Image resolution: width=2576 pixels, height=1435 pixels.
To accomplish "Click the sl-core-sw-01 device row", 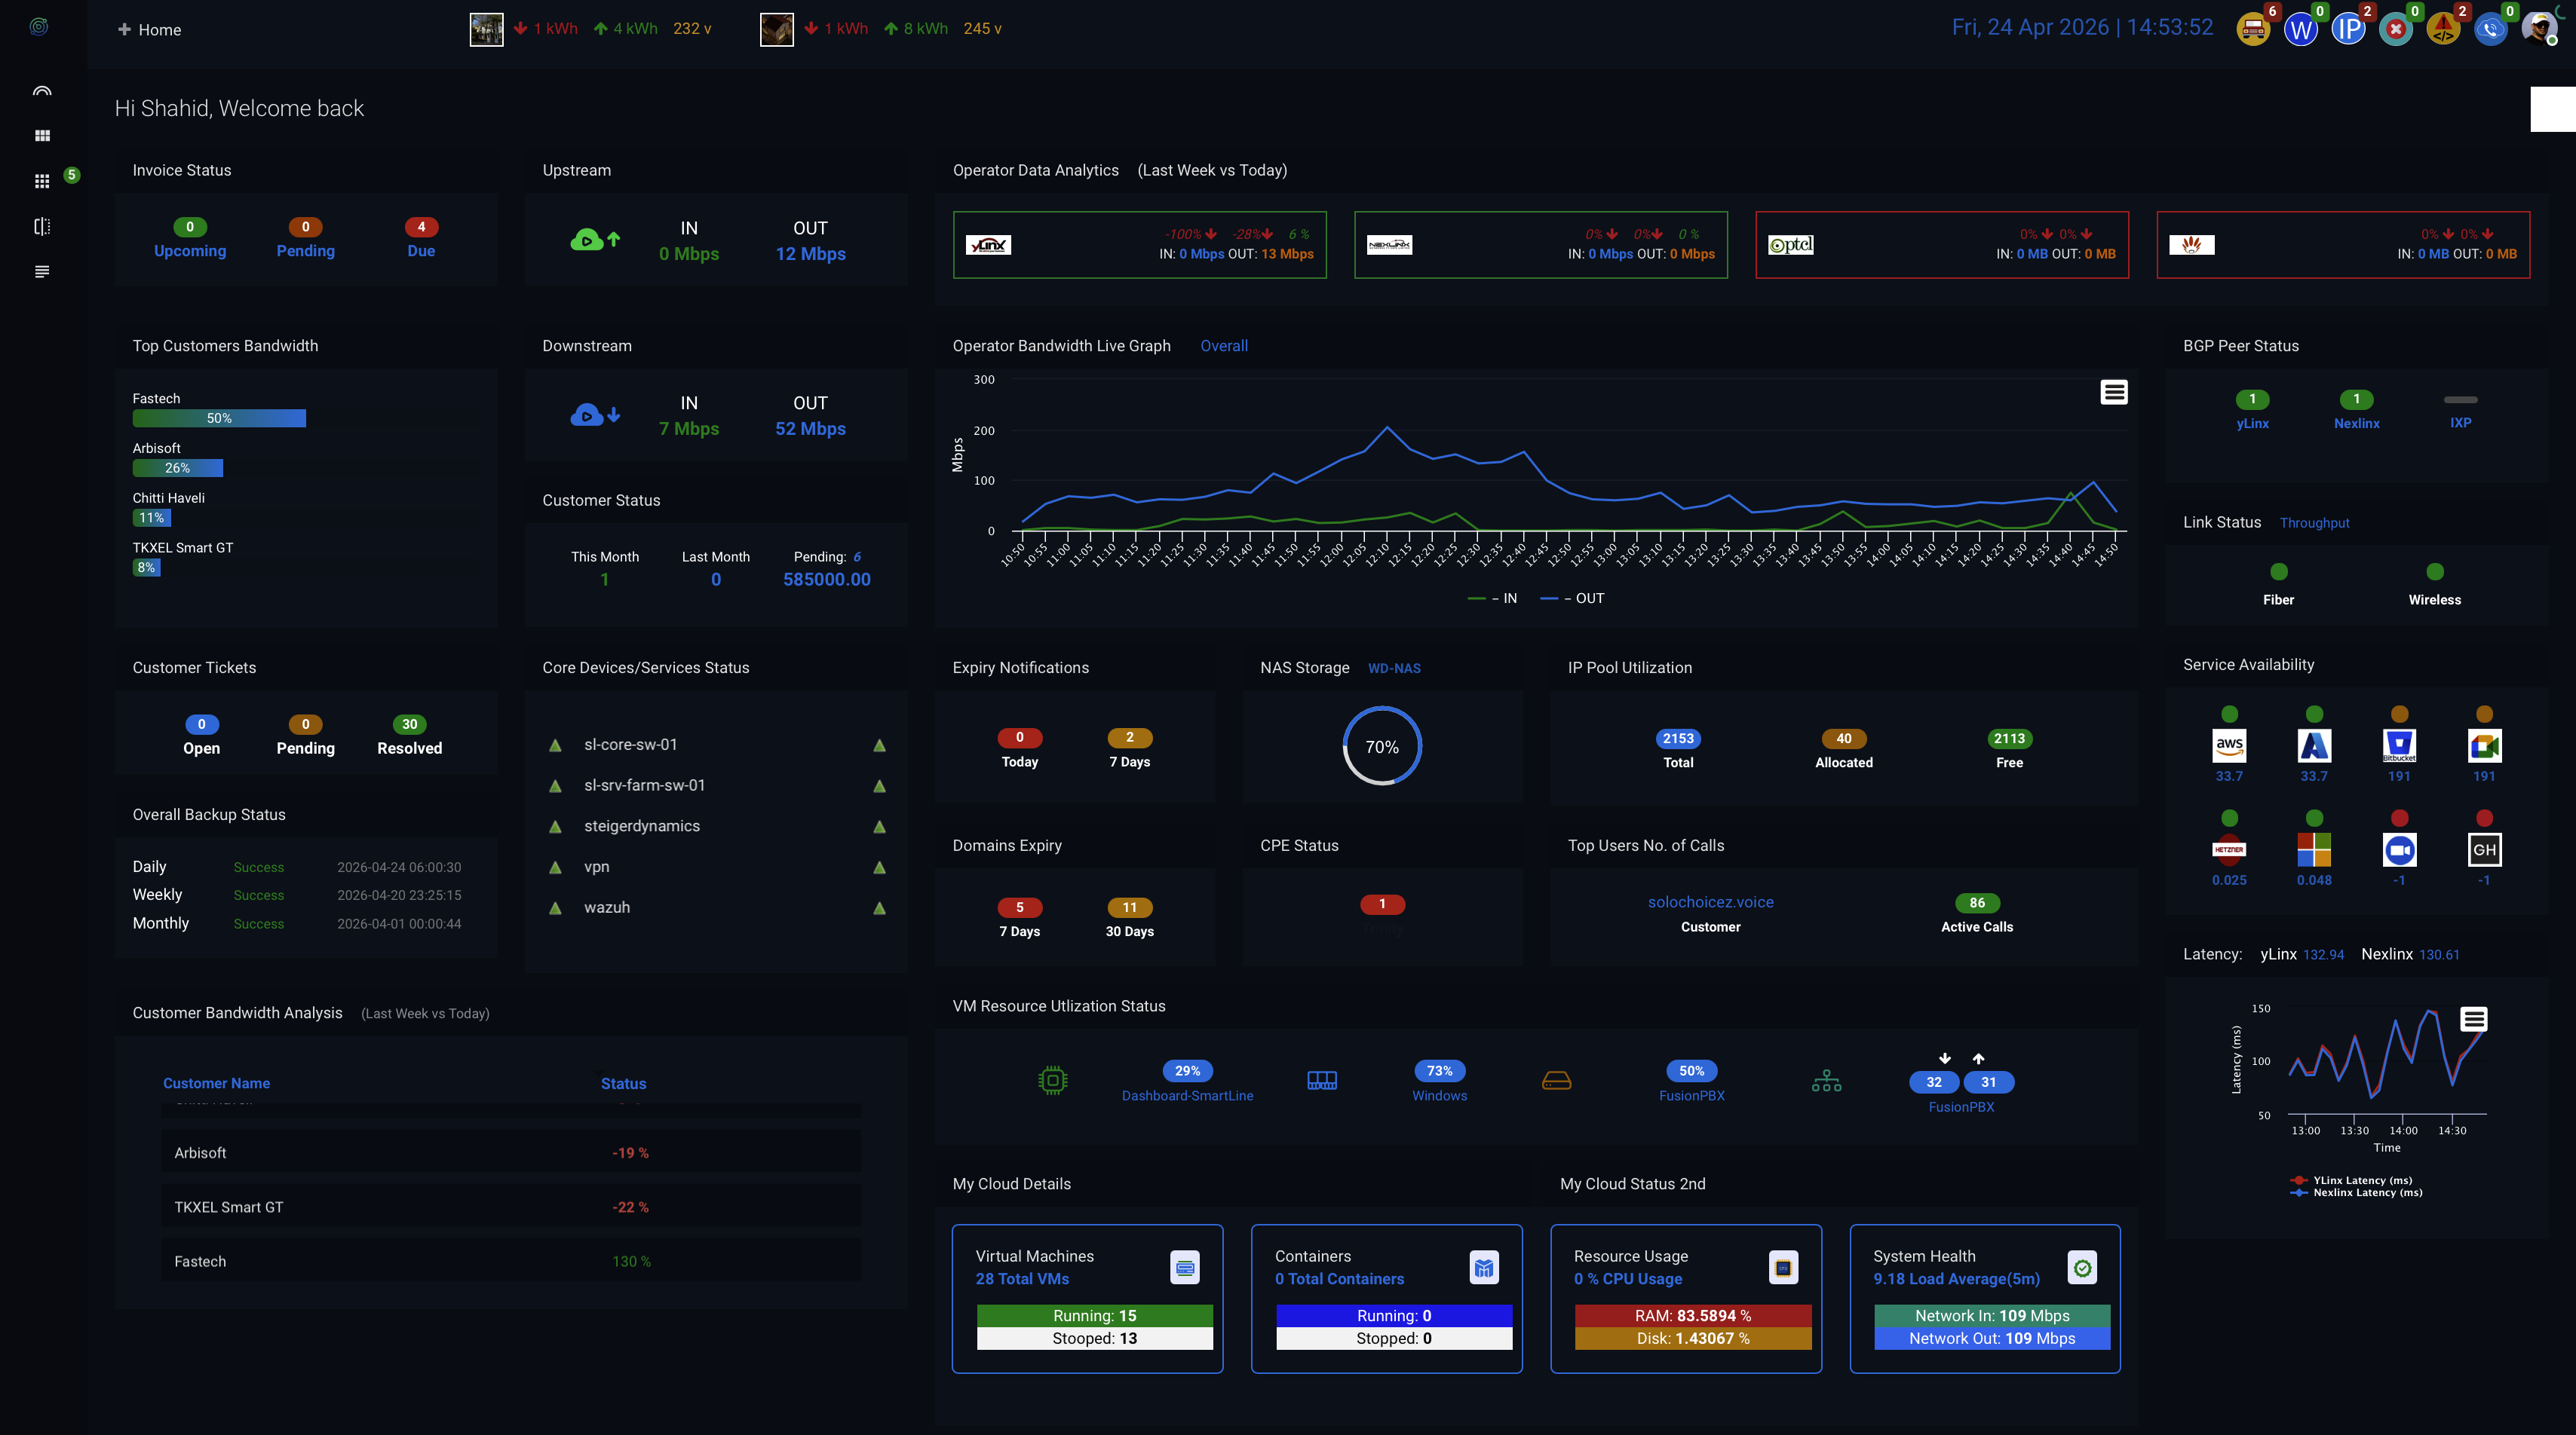I will pyautogui.click(x=716, y=745).
